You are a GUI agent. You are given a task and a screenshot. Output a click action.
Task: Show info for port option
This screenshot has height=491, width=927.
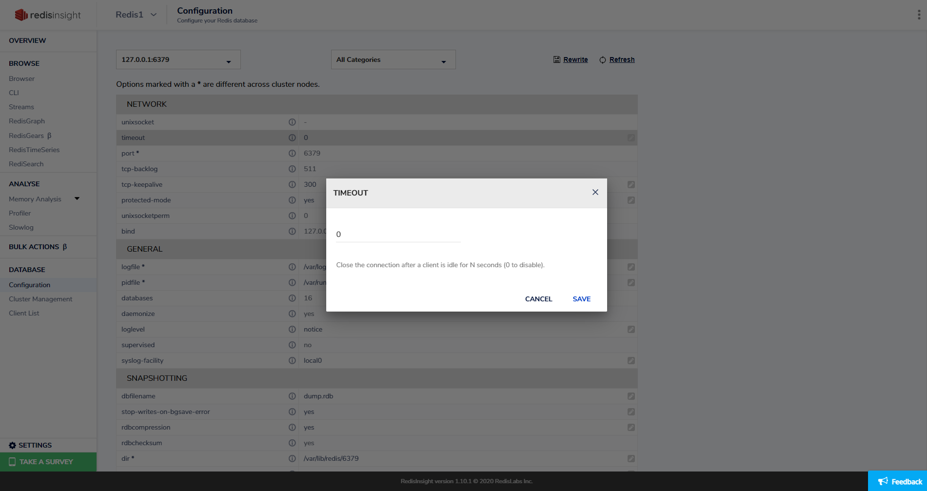point(292,153)
